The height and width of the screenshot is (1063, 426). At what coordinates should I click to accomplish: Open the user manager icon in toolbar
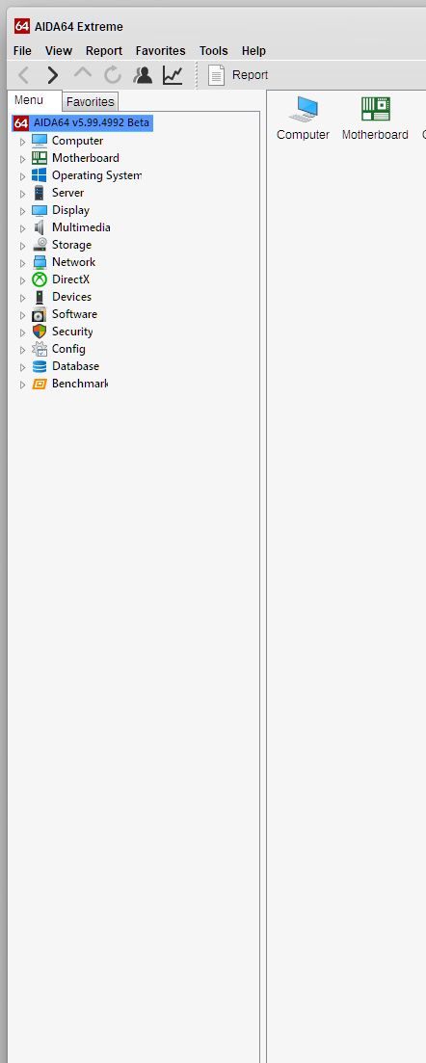(x=143, y=75)
